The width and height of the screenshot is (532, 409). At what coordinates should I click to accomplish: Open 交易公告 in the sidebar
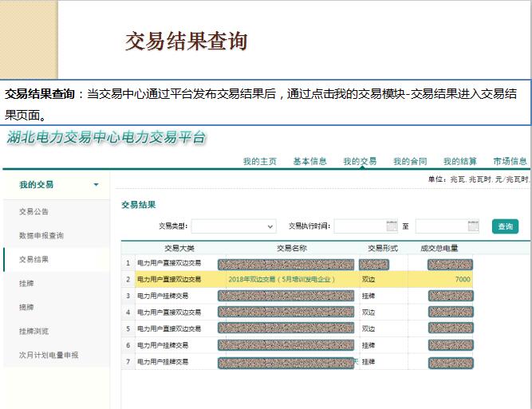coord(34,212)
